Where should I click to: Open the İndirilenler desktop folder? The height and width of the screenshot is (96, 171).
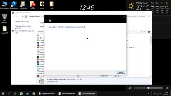click(x=23, y=5)
